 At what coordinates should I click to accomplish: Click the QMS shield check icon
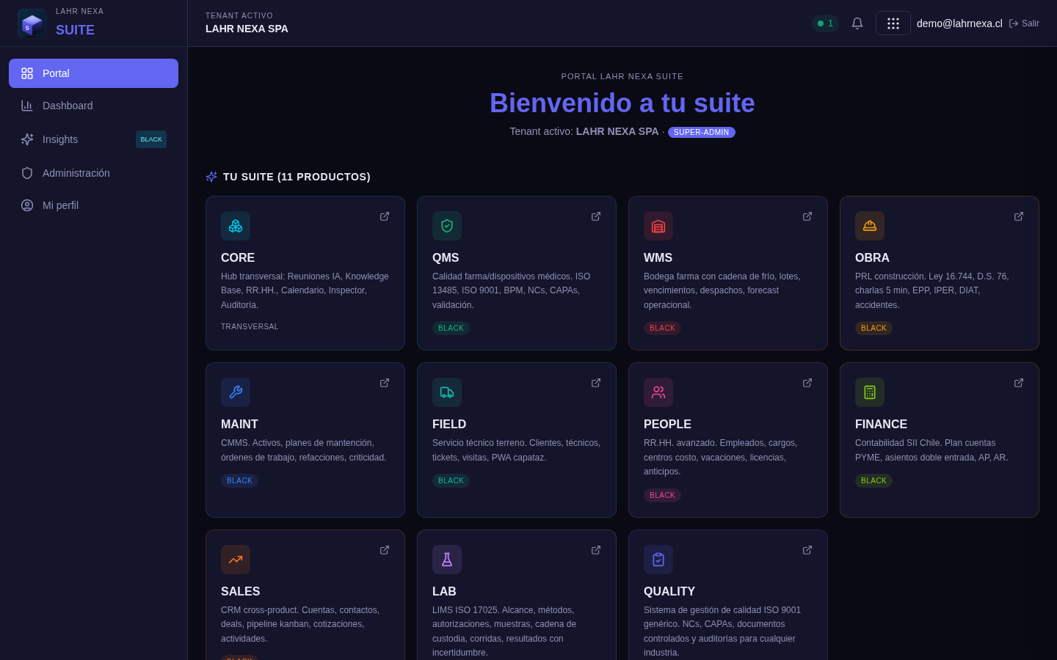[x=447, y=226]
